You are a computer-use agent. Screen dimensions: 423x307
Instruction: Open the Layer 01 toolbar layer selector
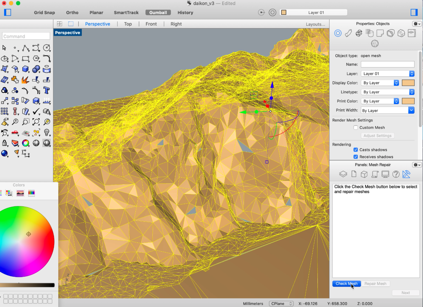(x=313, y=12)
